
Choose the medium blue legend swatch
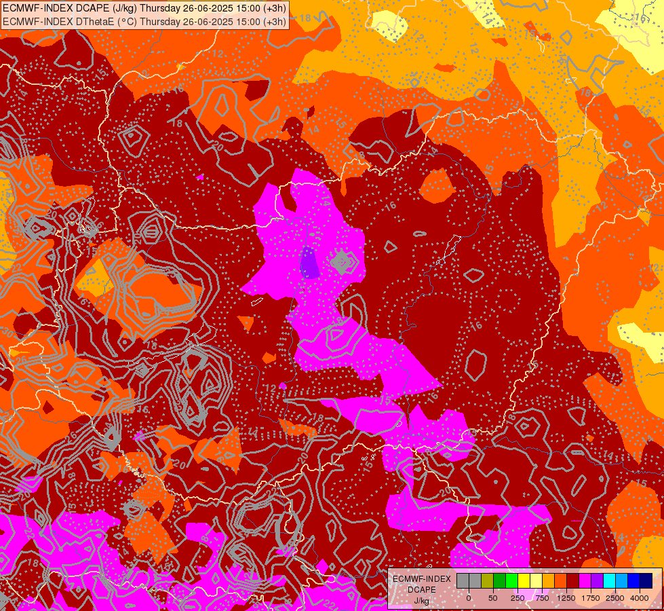tap(634, 580)
